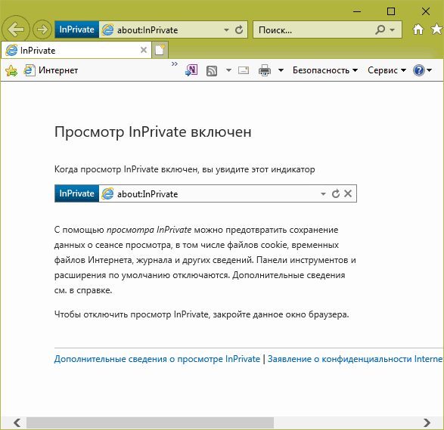444x430 pixels.
Task: Open the search provider dropdown arrow
Action: pyautogui.click(x=393, y=29)
